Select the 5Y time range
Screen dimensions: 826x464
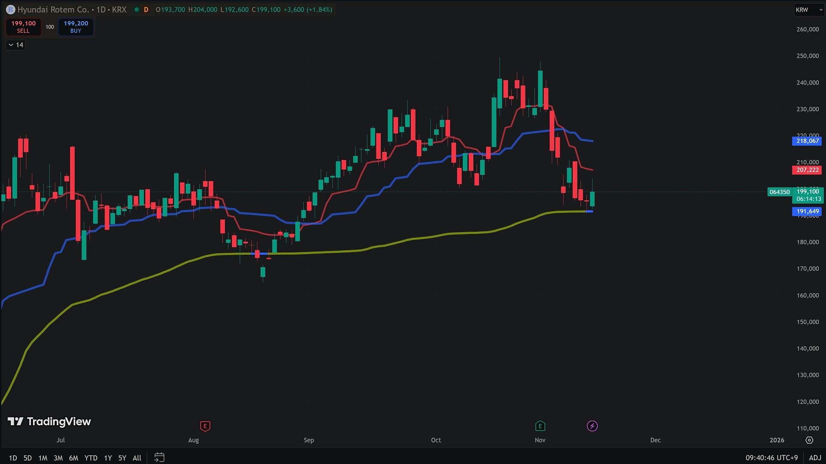(122, 458)
